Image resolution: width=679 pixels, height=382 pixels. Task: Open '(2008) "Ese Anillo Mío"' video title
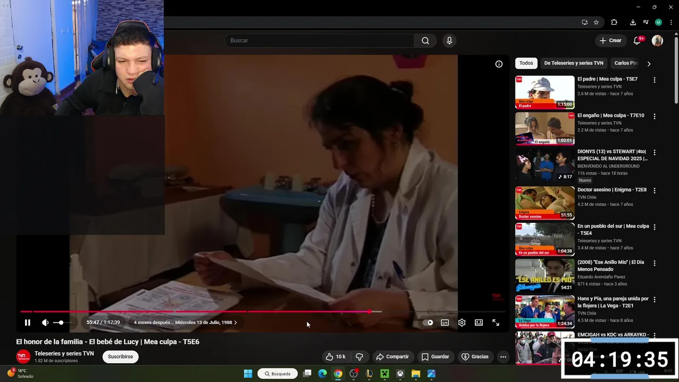(611, 265)
